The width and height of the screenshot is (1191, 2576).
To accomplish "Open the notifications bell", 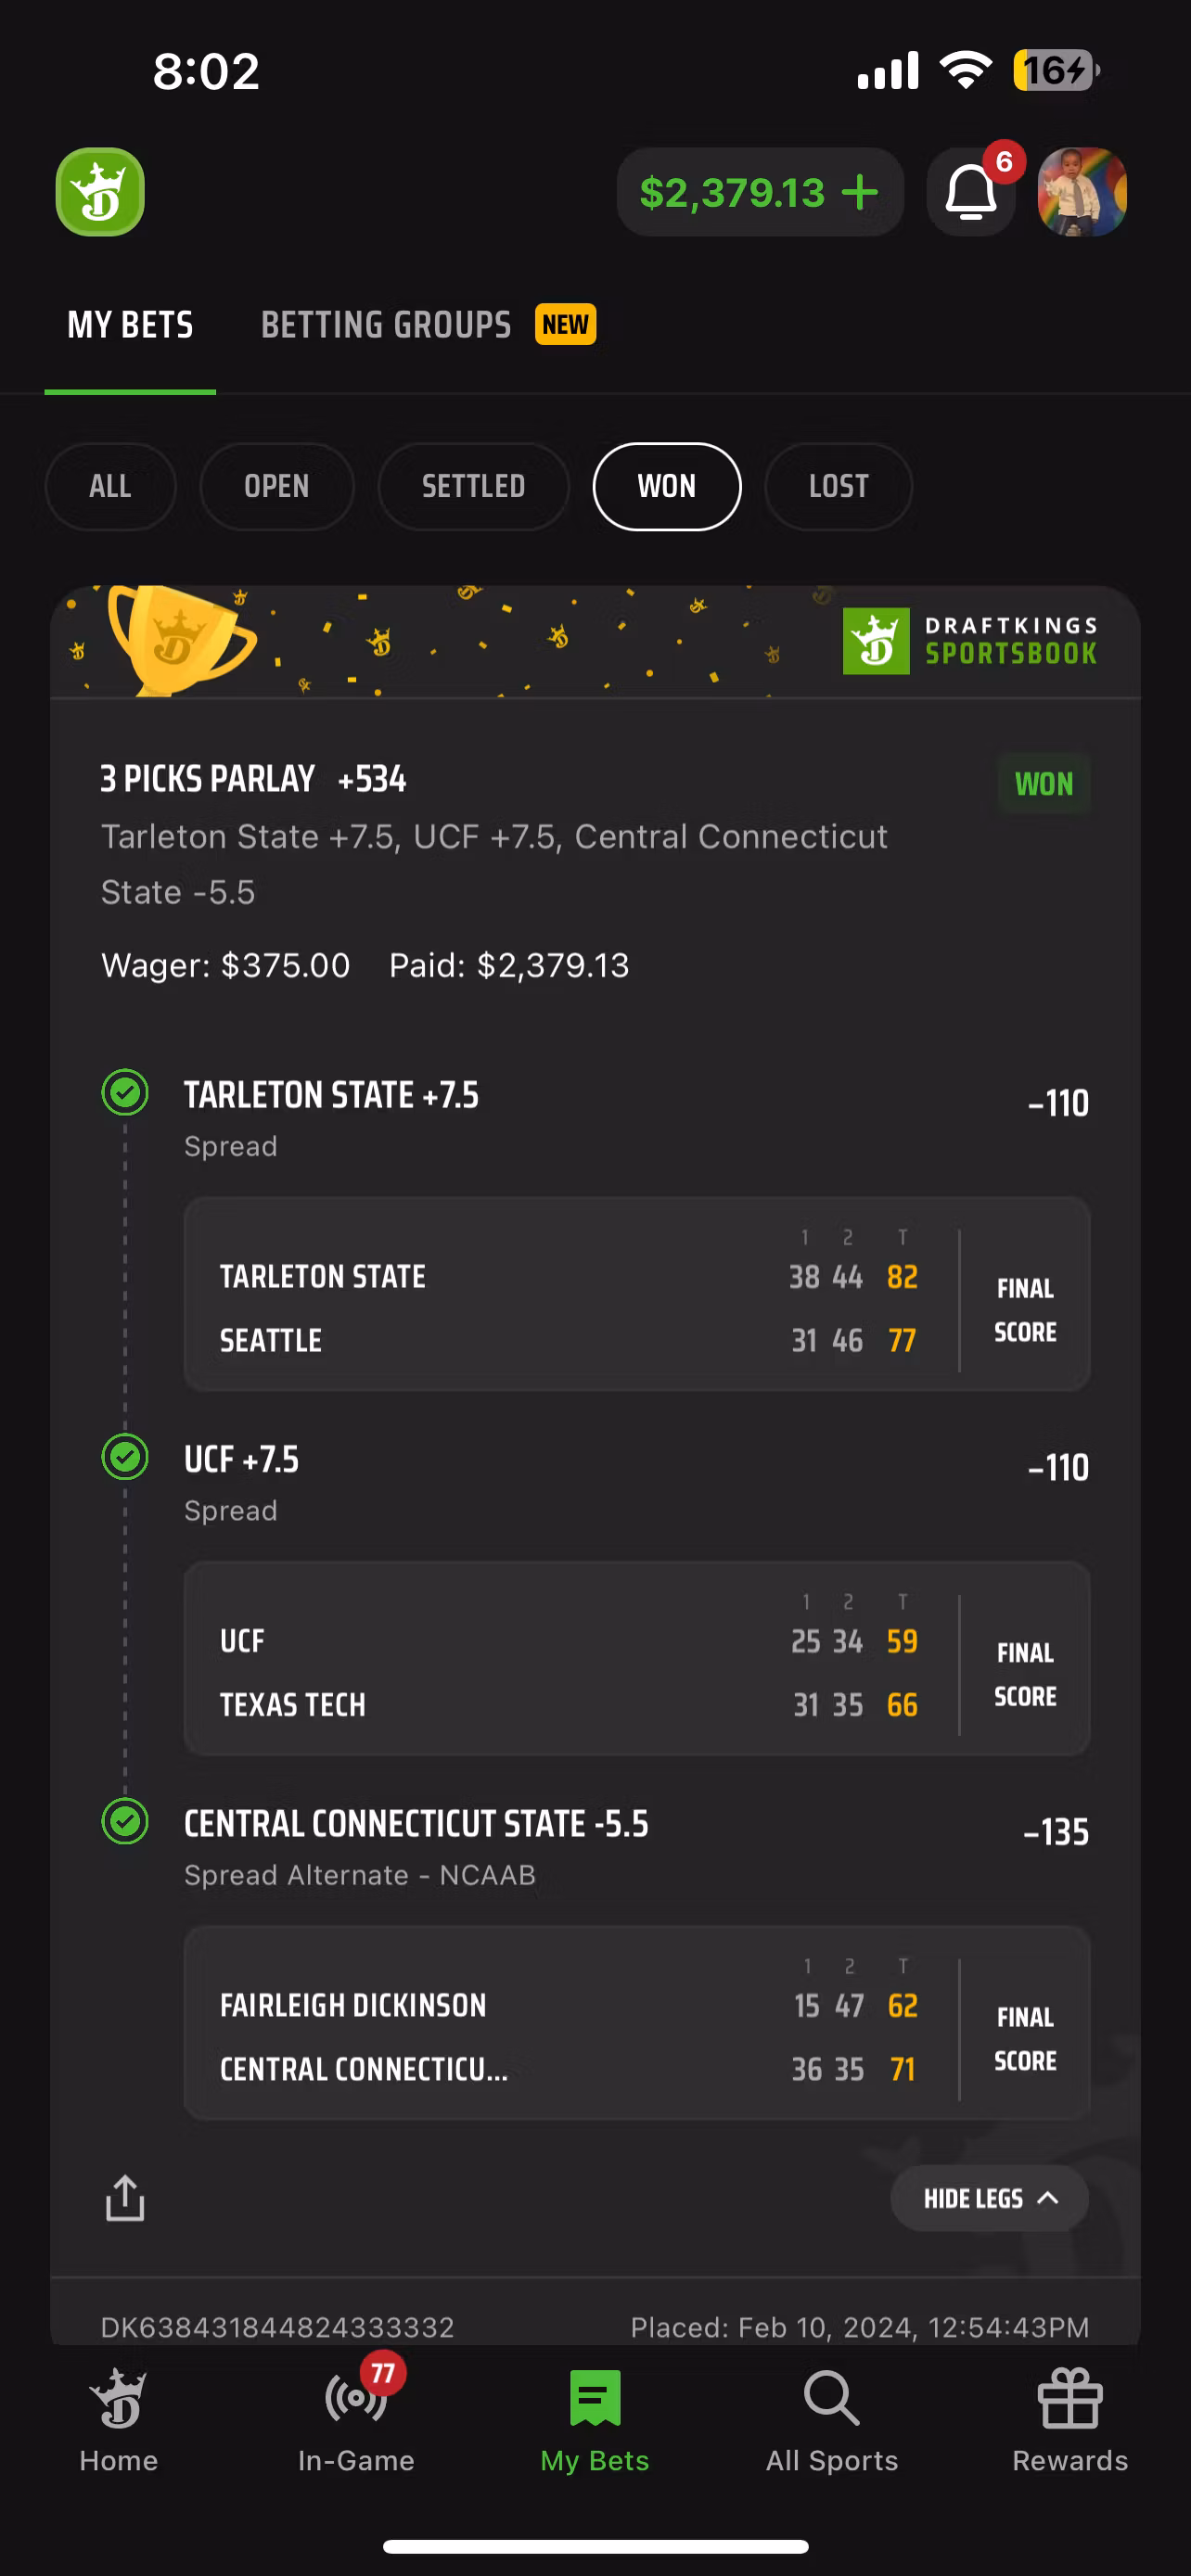I will (x=970, y=192).
